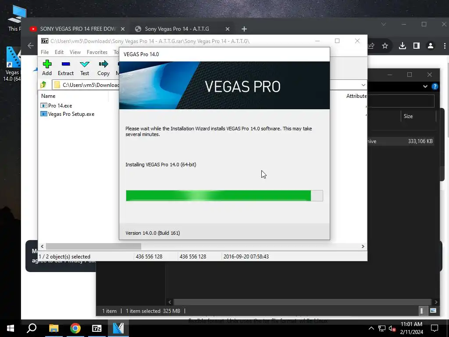449x337 pixels.
Task: Select the Vegas Pro Setup.exe file row
Action: (x=68, y=114)
